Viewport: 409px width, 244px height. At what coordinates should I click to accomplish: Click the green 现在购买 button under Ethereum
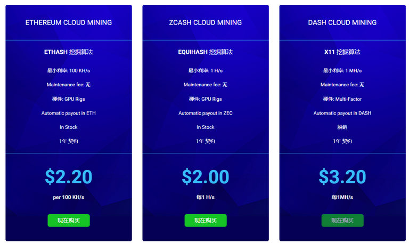tap(69, 221)
